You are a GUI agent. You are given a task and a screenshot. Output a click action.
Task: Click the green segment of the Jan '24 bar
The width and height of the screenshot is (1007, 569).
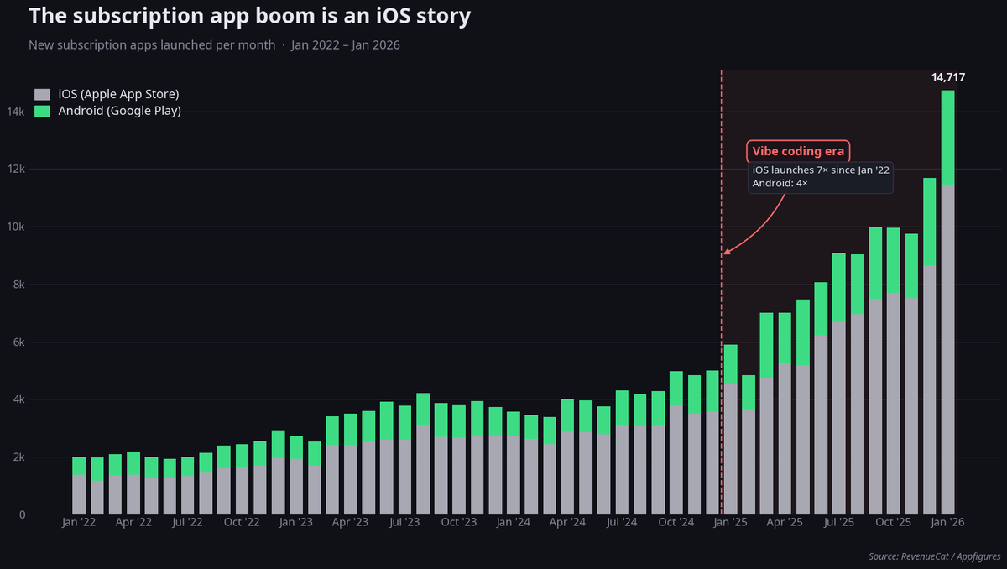point(514,424)
